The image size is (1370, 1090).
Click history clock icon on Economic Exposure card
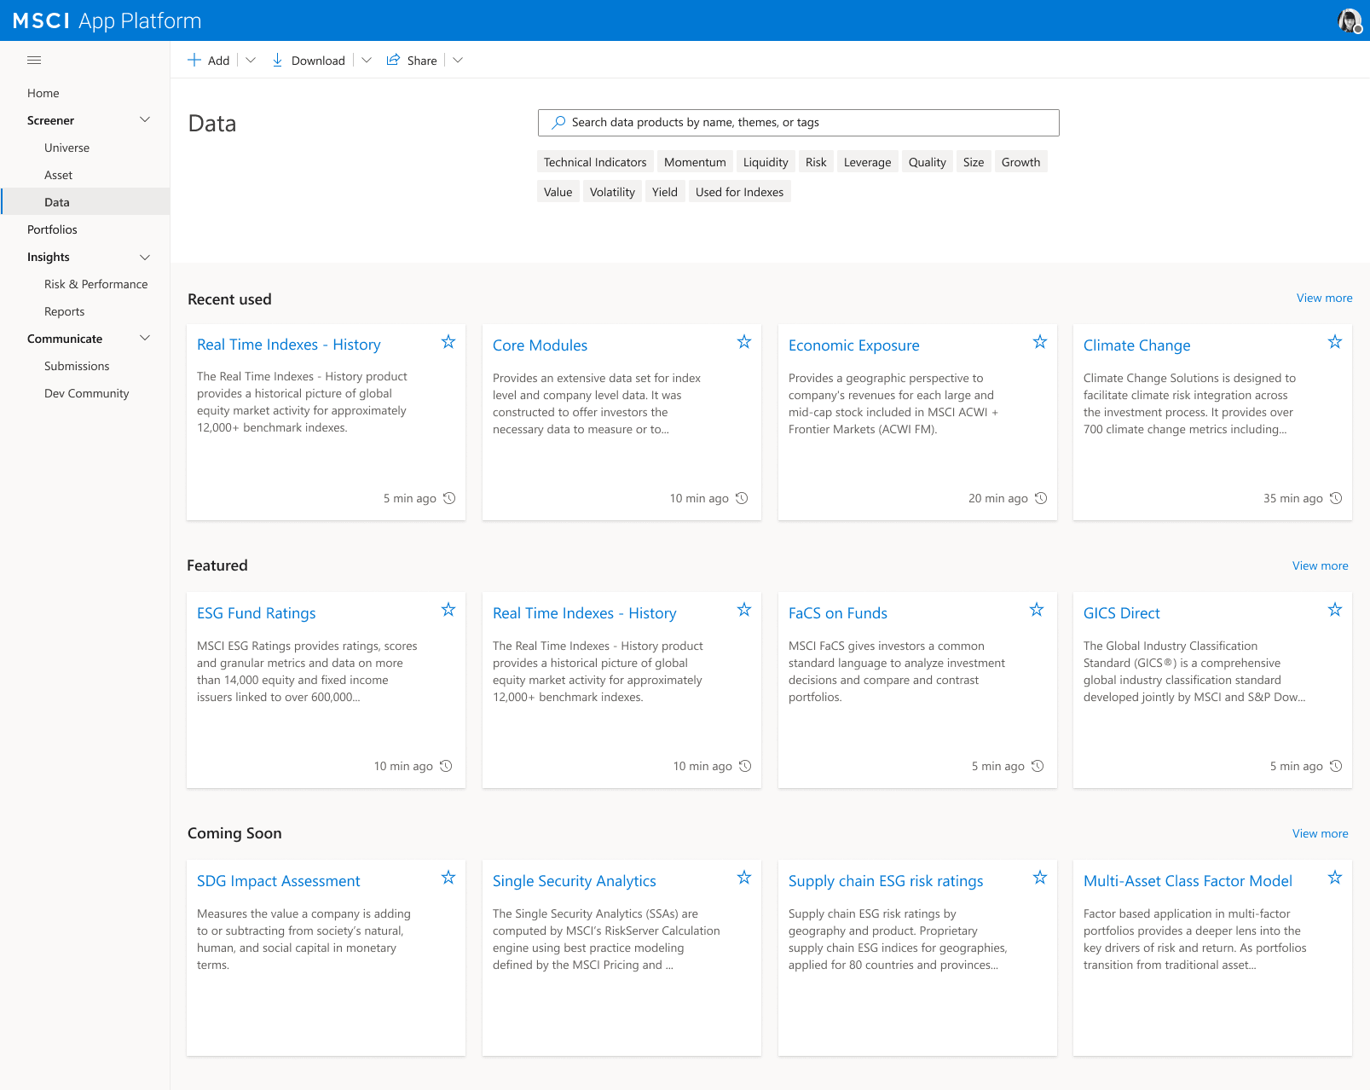coord(1041,498)
